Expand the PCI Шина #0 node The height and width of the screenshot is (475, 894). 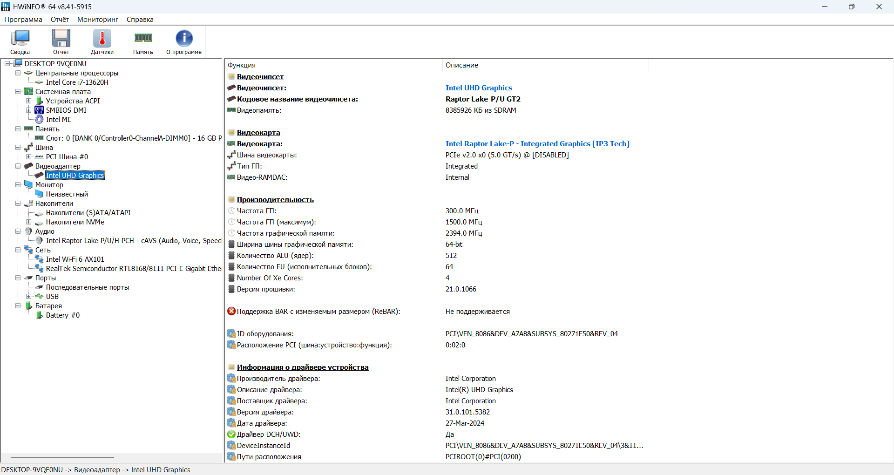click(x=28, y=157)
